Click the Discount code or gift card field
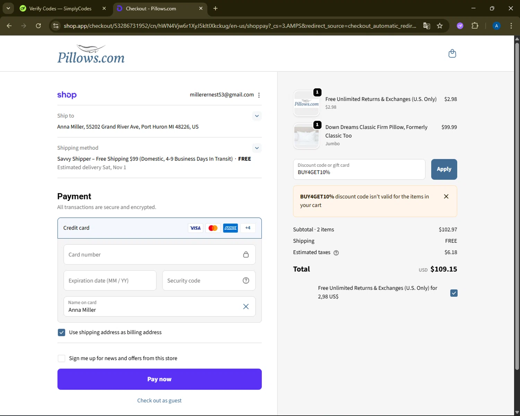The height and width of the screenshot is (416, 520). [x=359, y=170]
